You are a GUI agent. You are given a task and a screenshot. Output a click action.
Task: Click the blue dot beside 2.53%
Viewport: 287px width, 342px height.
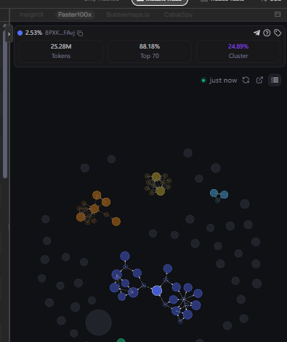pos(20,33)
